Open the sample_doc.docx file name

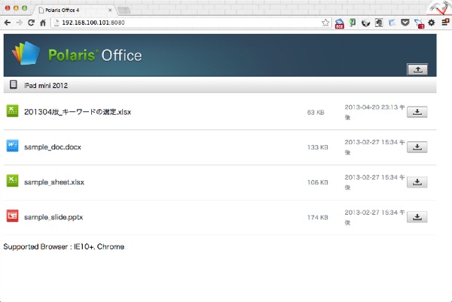[x=53, y=147]
